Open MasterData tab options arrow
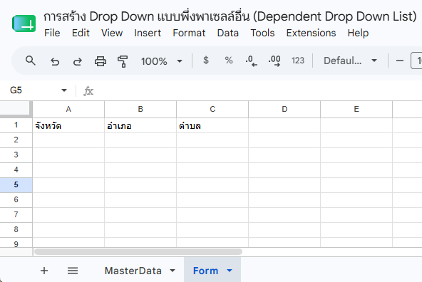Screen dimensions: 422x282 click(x=173, y=271)
